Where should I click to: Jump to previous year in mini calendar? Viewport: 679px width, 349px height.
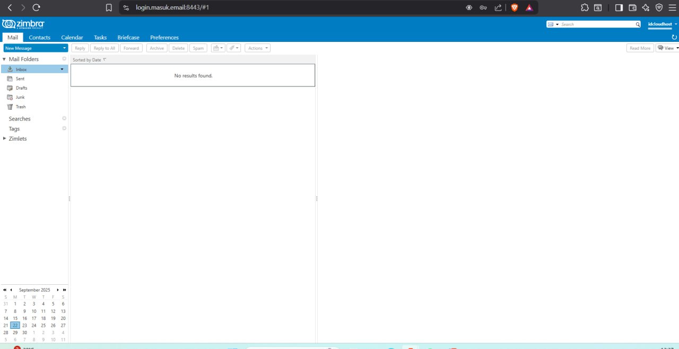click(5, 290)
